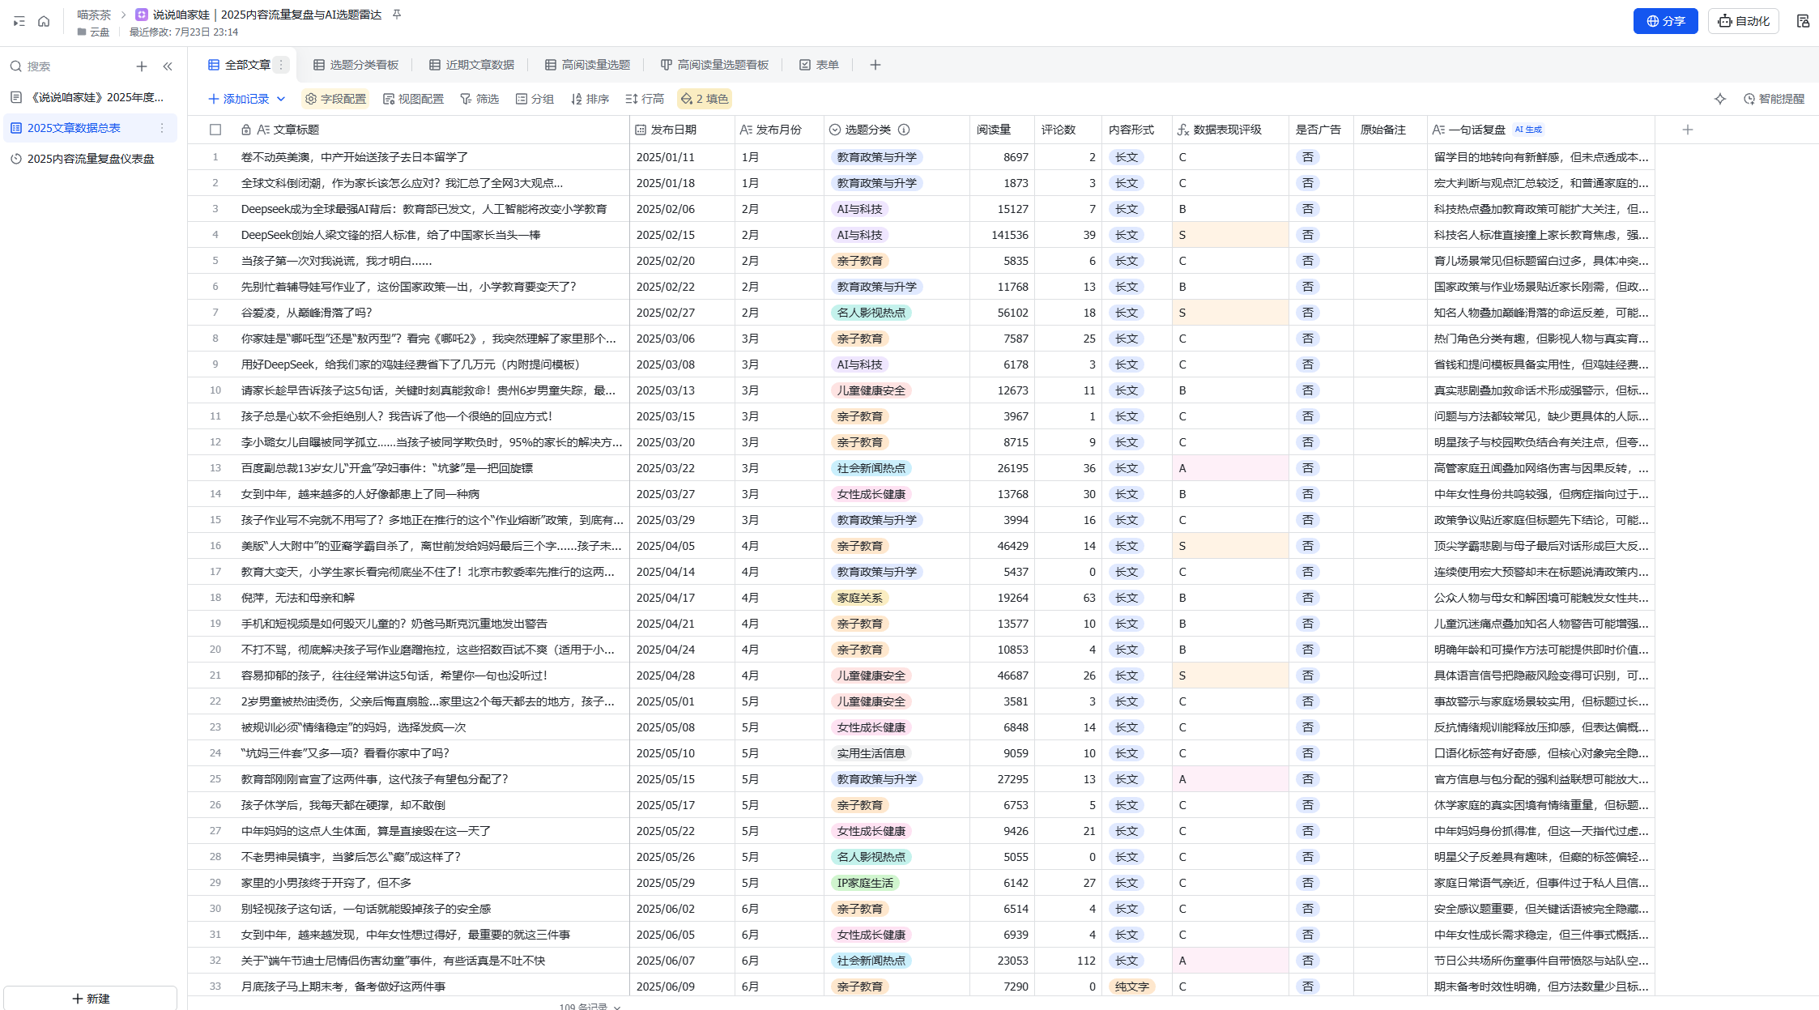Collapse the left sidebar with double-chevron icon
1819x1010 pixels.
click(168, 66)
